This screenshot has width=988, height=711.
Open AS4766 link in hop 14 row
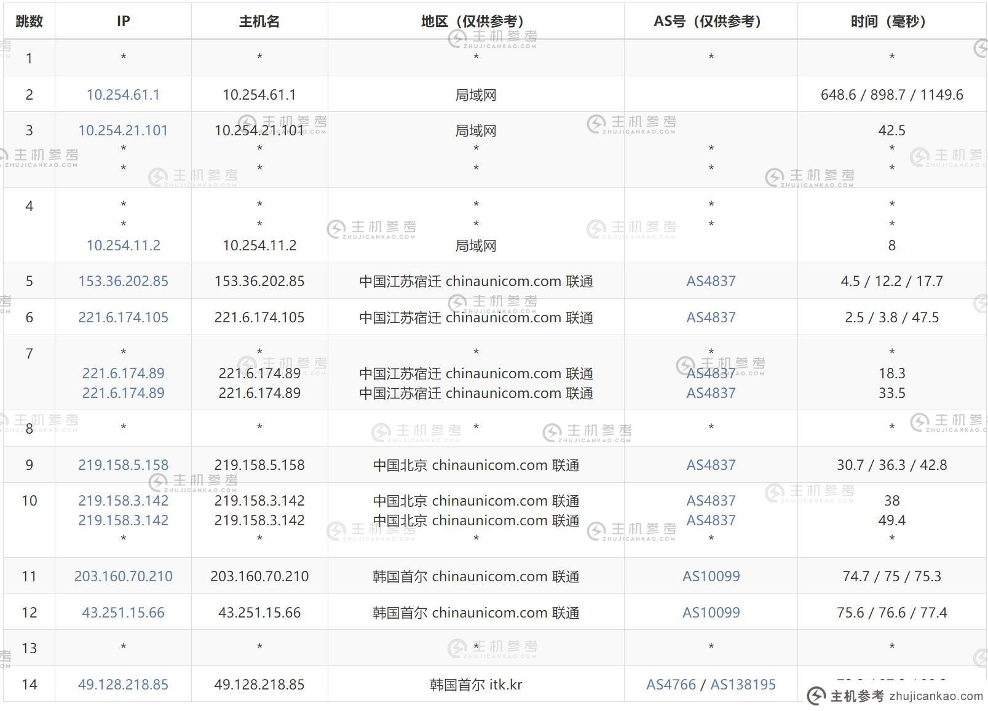(x=671, y=685)
